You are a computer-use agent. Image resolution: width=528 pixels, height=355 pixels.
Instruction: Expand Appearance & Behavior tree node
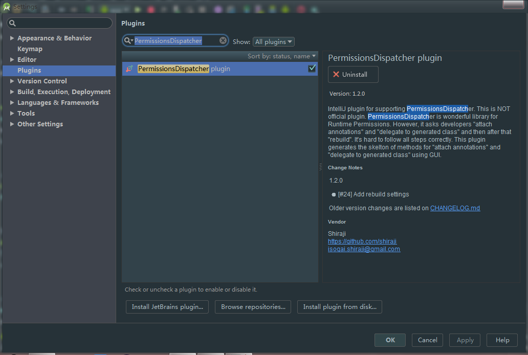click(x=12, y=38)
